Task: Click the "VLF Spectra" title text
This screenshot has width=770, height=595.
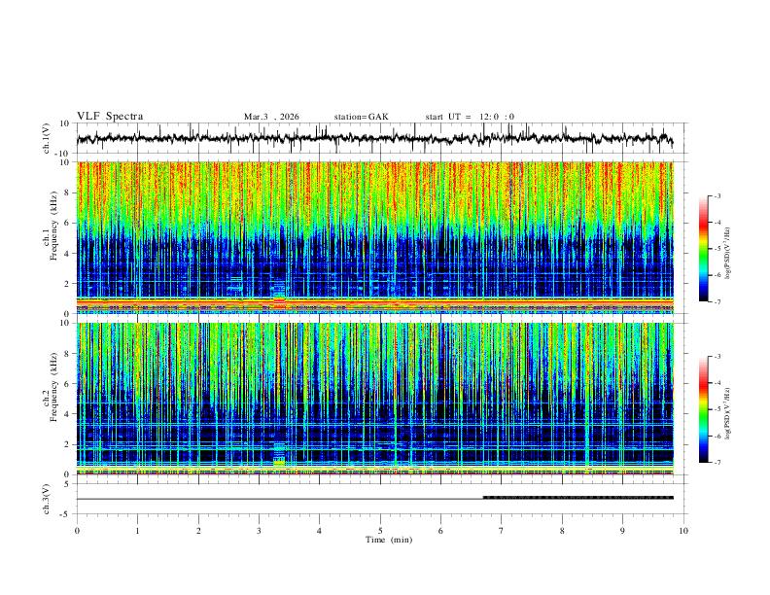Action: pyautogui.click(x=110, y=117)
